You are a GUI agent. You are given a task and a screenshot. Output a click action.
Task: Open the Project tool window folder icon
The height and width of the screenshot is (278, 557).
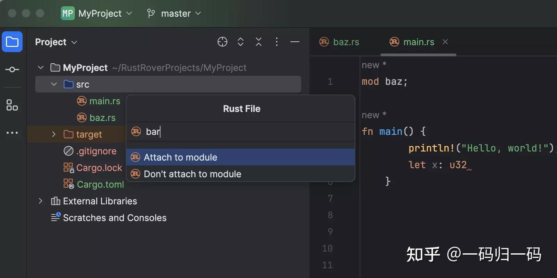[12, 42]
